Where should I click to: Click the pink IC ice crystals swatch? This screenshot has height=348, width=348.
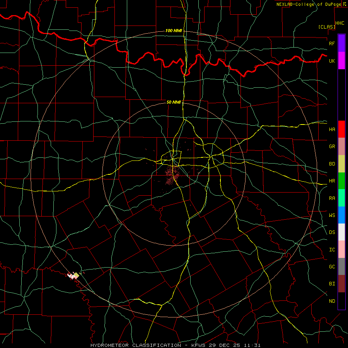(341, 249)
